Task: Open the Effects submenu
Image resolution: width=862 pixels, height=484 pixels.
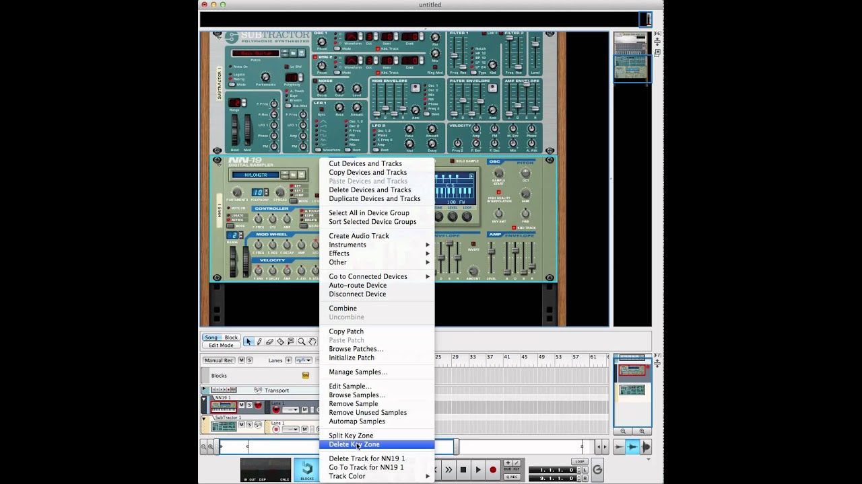Action: [x=377, y=253]
